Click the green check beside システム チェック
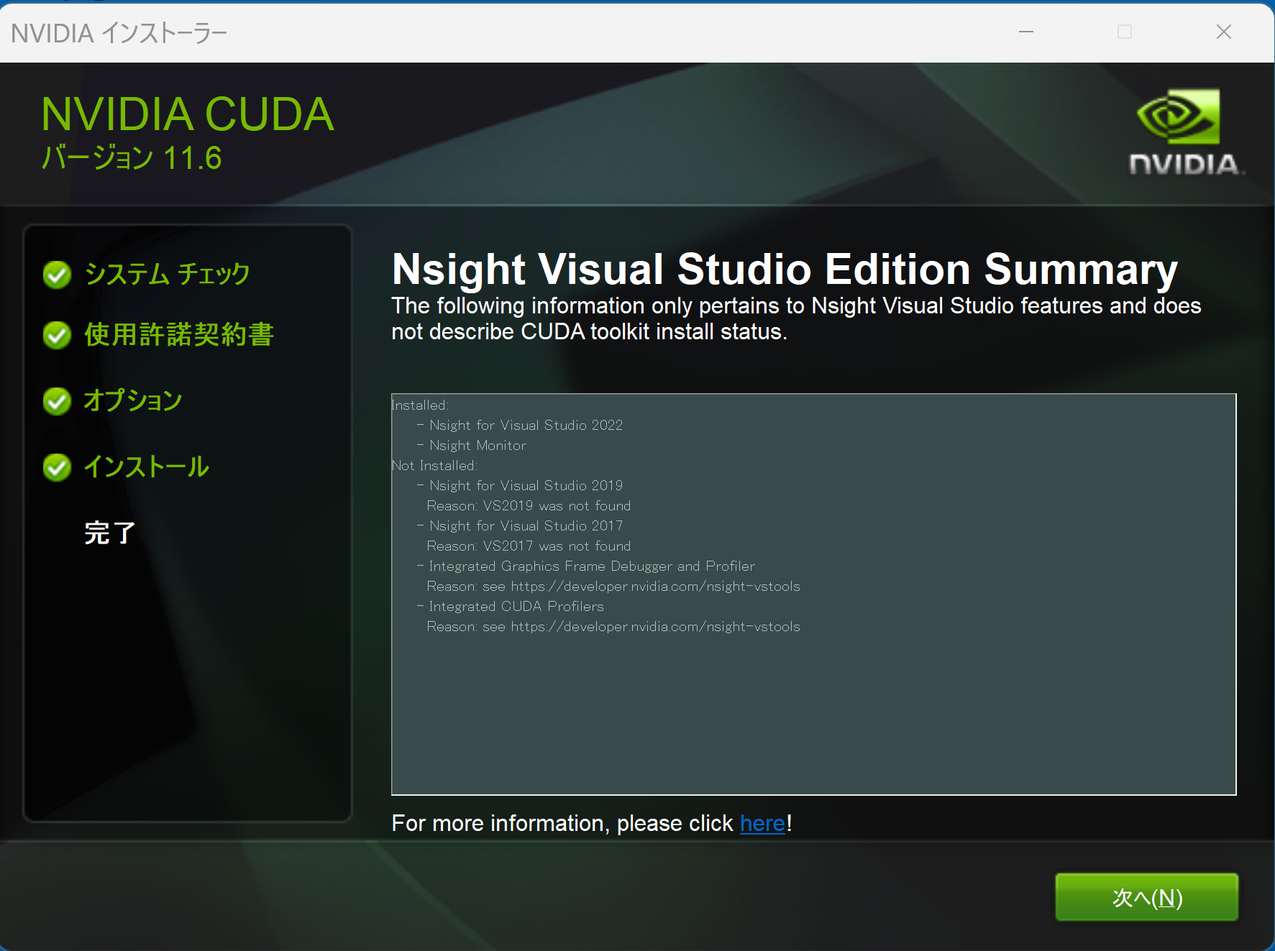 pyautogui.click(x=57, y=274)
